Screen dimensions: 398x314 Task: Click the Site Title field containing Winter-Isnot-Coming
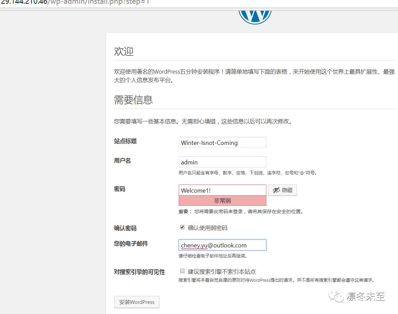(222, 143)
